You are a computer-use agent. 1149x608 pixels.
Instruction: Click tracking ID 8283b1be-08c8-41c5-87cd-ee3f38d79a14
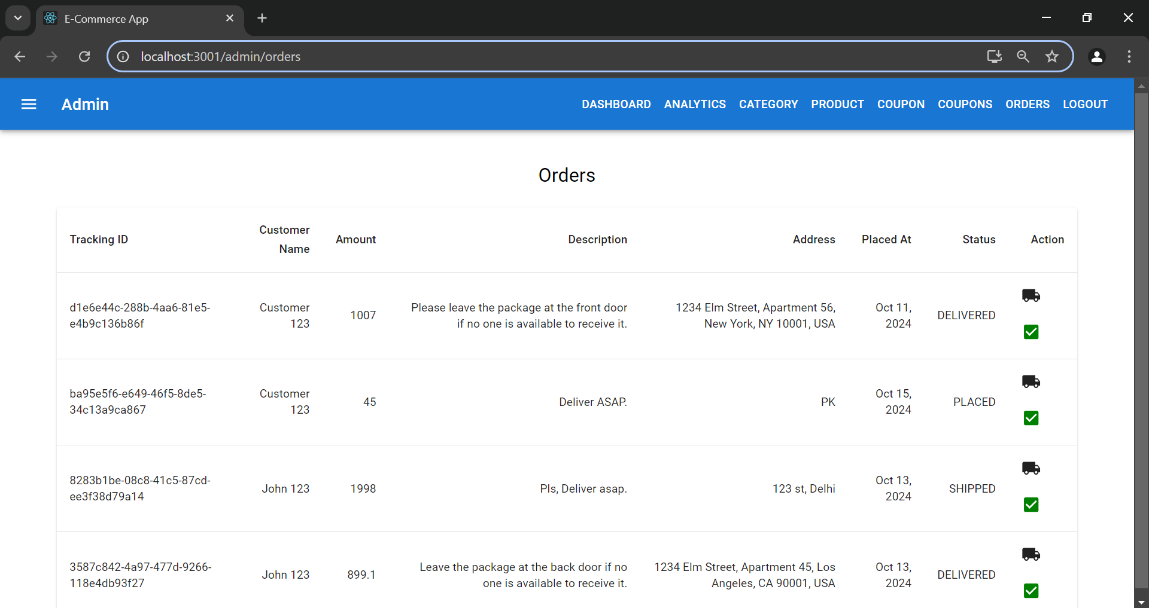[x=140, y=488]
